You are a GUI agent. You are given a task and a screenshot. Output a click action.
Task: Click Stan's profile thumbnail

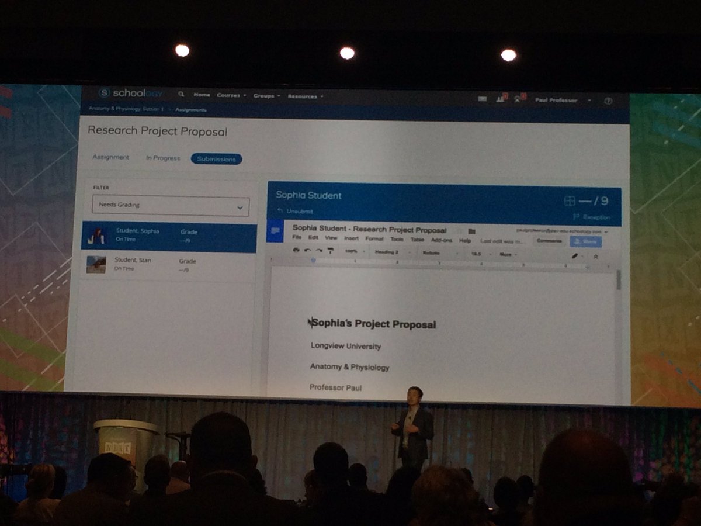[96, 264]
